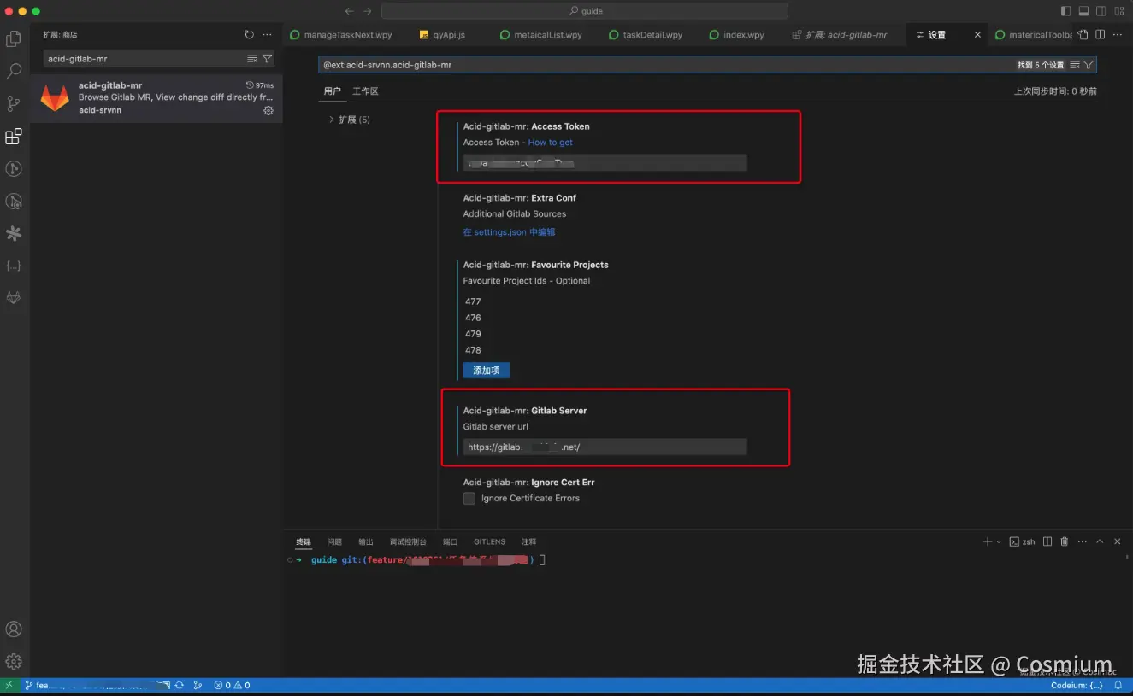The height and width of the screenshot is (696, 1133).
Task: Open the Explorer view in activity bar
Action: click(x=14, y=38)
